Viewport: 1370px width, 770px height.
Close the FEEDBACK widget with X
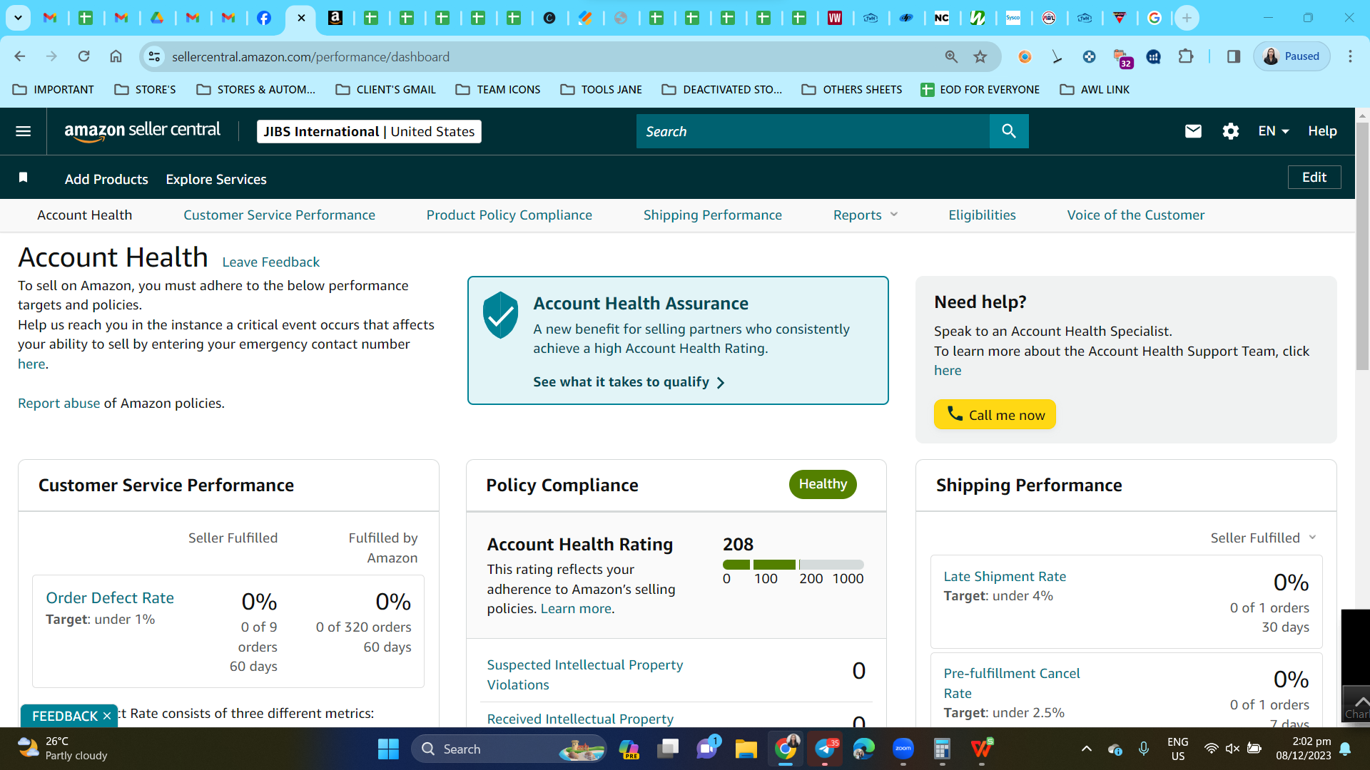[107, 717]
